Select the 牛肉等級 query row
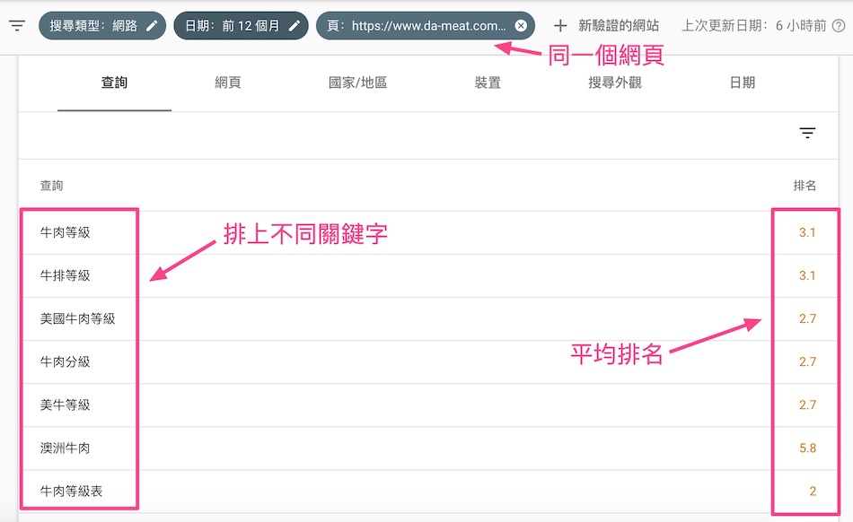This screenshot has width=853, height=522. coord(428,232)
